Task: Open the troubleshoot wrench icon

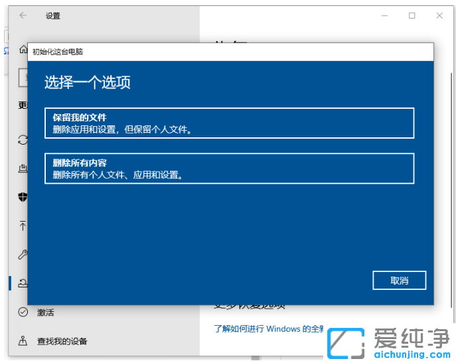Action: (23, 255)
